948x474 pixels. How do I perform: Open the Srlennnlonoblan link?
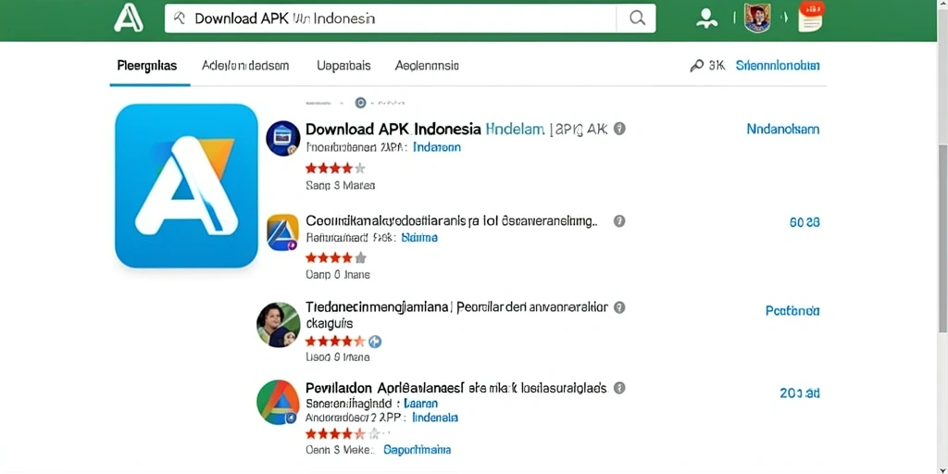pyautogui.click(x=778, y=66)
